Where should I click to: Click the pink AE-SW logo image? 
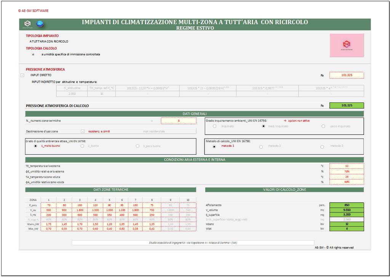[347, 44]
